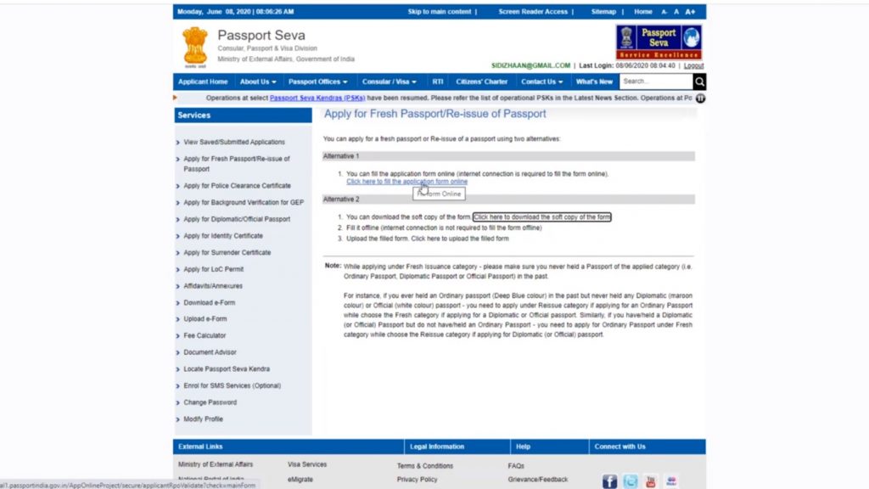This screenshot has height=489, width=869.
Task: Increase font size with A+ button
Action: [690, 12]
